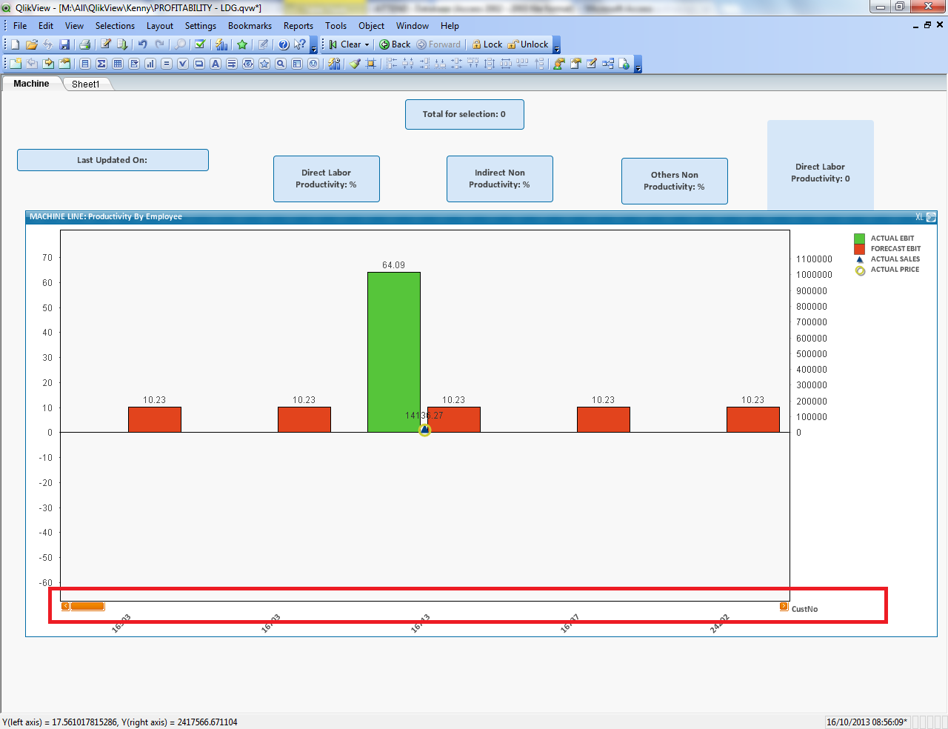Open design toolbar options dropdown
Viewport: 948px width, 729px height.
[638, 64]
